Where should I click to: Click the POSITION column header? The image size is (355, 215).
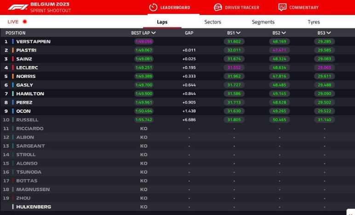click(15, 33)
